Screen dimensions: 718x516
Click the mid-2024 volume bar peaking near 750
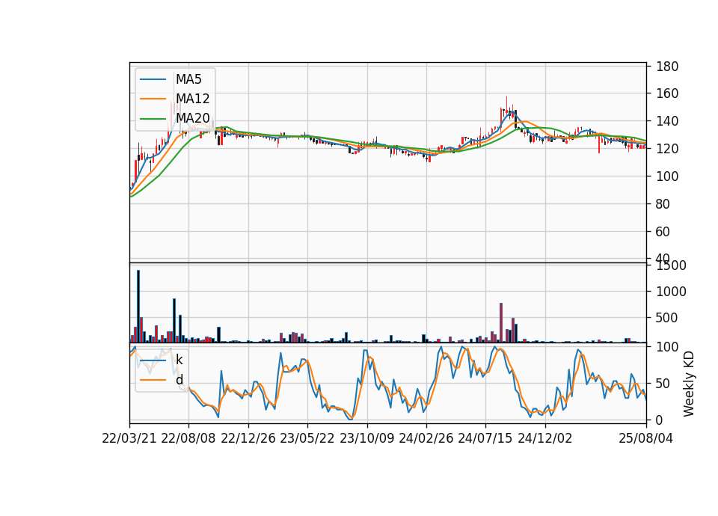coord(501,323)
